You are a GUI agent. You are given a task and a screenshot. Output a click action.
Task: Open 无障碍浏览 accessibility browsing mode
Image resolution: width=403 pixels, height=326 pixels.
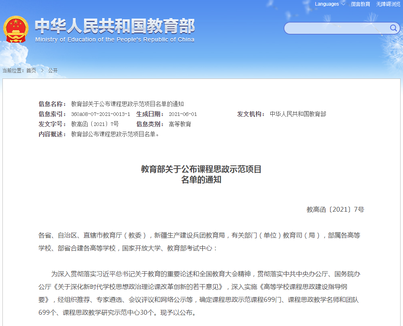[387, 4]
